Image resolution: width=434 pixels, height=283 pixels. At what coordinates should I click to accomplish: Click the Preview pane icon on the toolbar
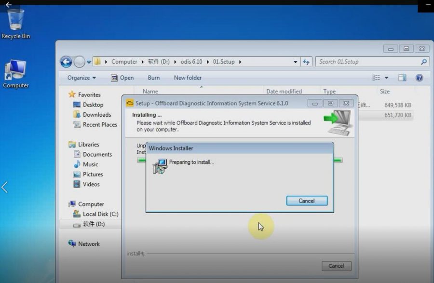click(x=403, y=78)
